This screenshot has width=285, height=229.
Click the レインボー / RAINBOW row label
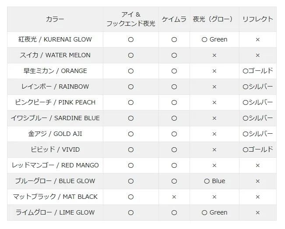click(55, 87)
